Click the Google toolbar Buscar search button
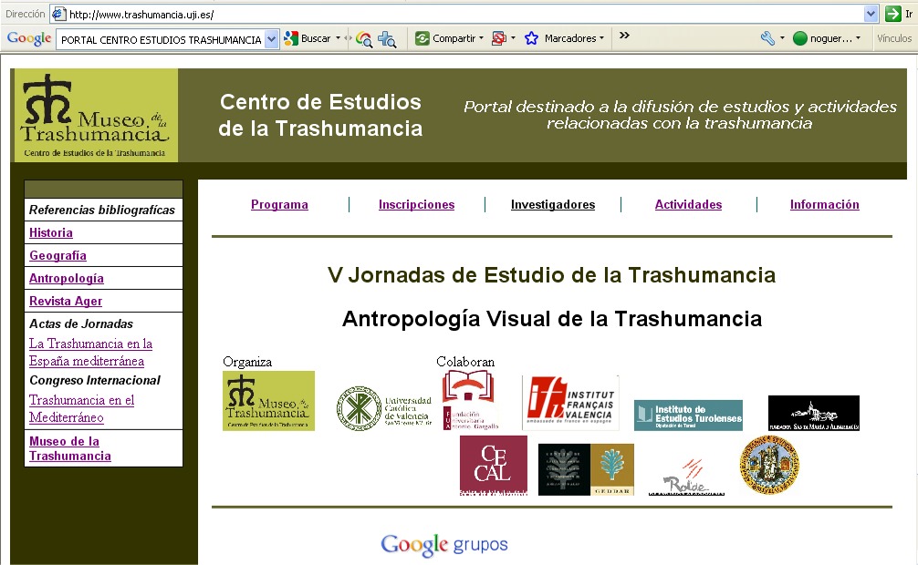Image resolution: width=918 pixels, height=565 pixels. 308,38
